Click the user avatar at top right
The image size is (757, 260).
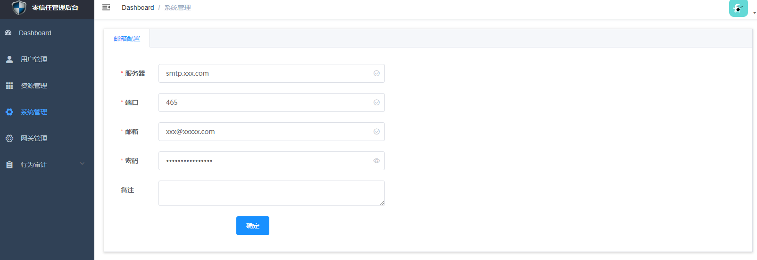(738, 8)
